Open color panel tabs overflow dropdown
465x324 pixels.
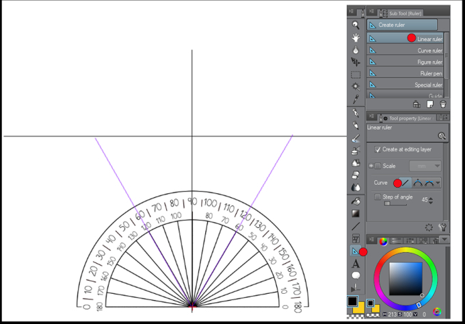click(444, 239)
